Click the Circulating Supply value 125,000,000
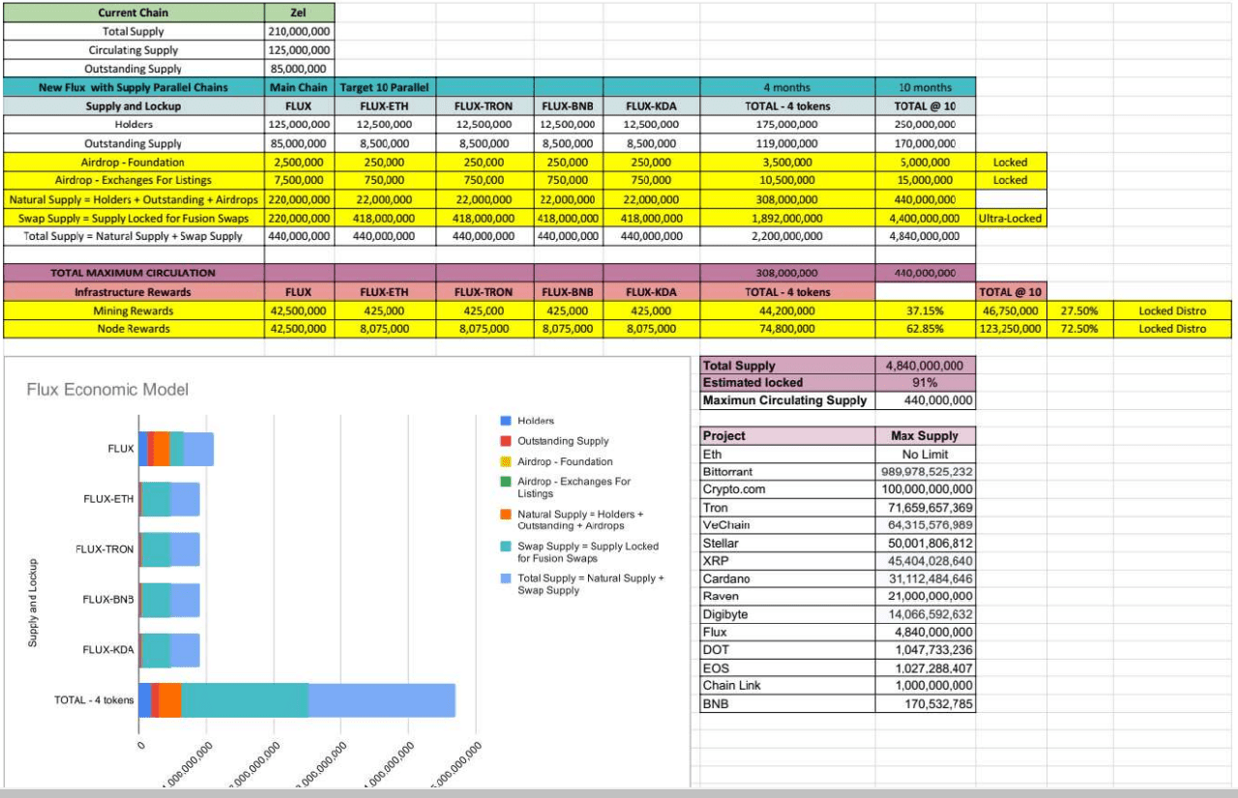 (x=299, y=49)
